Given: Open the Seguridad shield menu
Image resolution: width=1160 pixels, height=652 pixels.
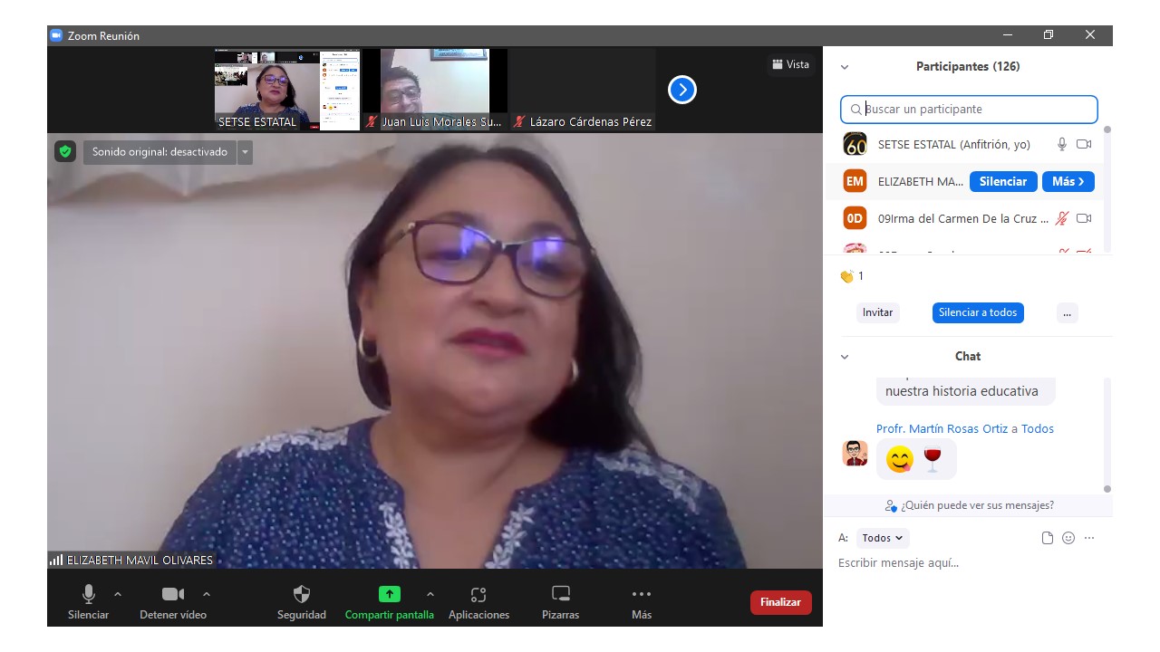Looking at the screenshot, I should [x=302, y=602].
